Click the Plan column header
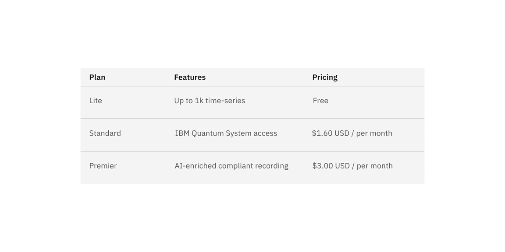Screen dimensions: 505x252 pyautogui.click(x=97, y=77)
